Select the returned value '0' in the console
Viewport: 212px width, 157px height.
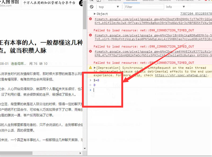[x=94, y=85]
